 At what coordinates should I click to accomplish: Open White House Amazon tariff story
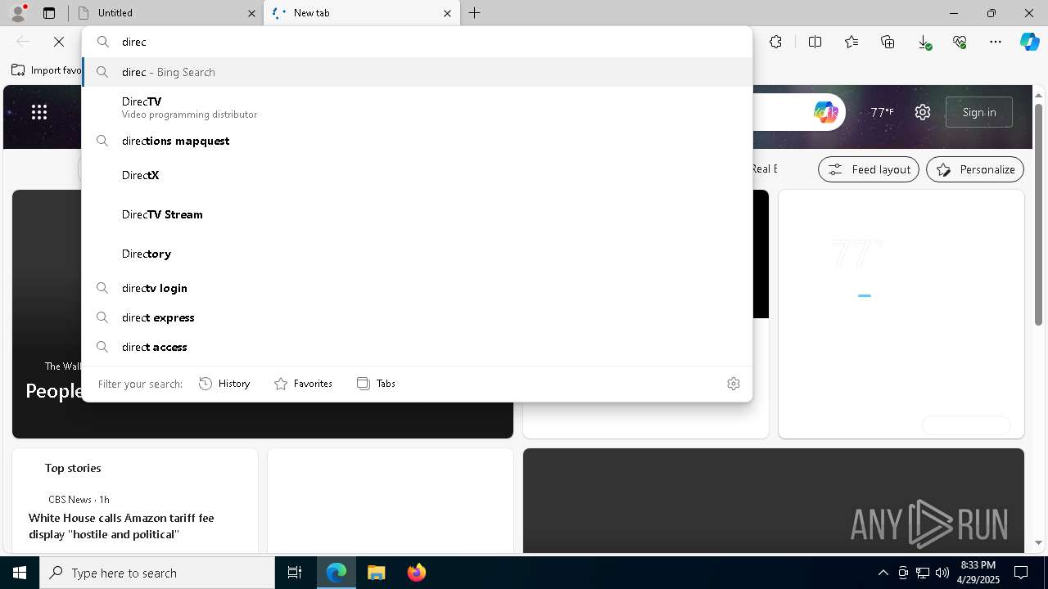tap(121, 526)
